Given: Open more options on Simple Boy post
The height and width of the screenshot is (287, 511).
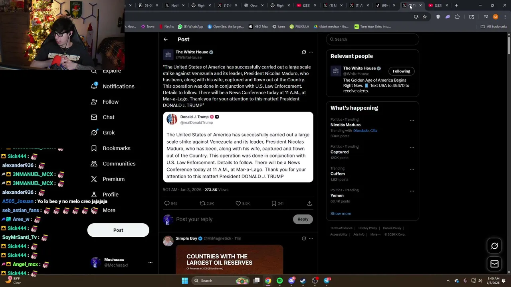Looking at the screenshot, I should pyautogui.click(x=311, y=238).
